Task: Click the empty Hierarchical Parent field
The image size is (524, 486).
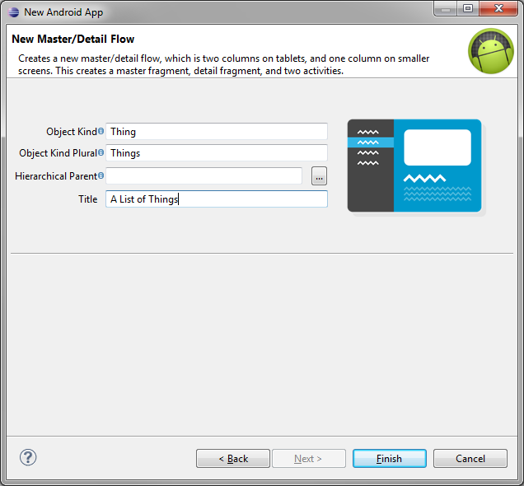Action: (x=204, y=175)
